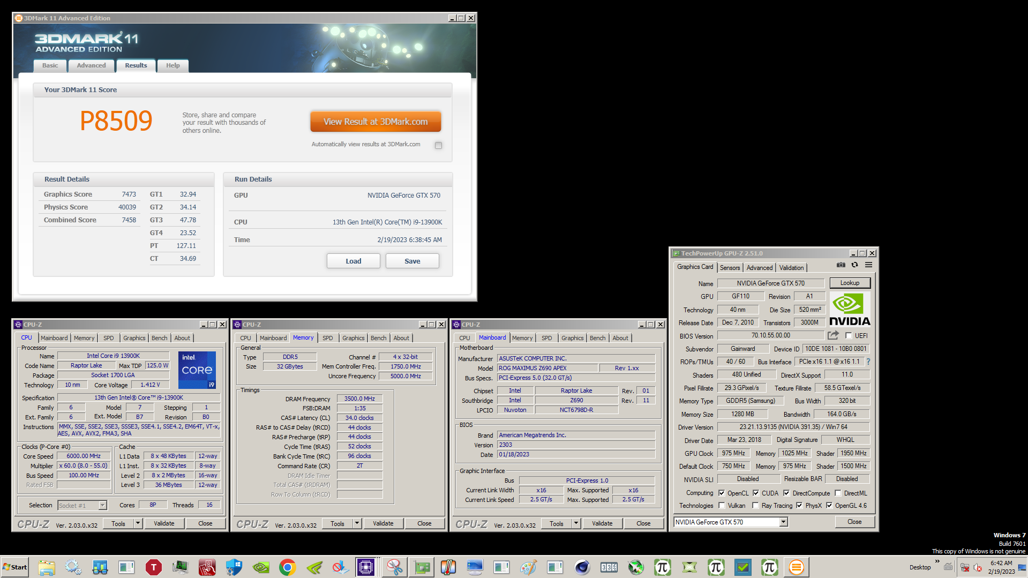Click the Show Desktop icon beside the clock

pos(1023,567)
